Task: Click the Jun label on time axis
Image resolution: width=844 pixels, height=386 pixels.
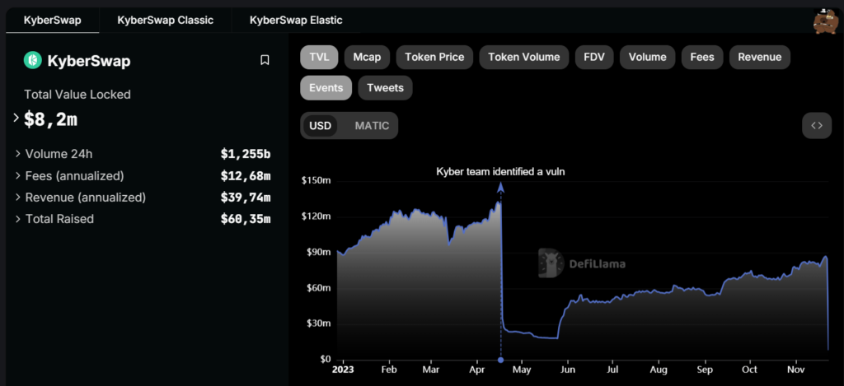Action: (x=567, y=370)
